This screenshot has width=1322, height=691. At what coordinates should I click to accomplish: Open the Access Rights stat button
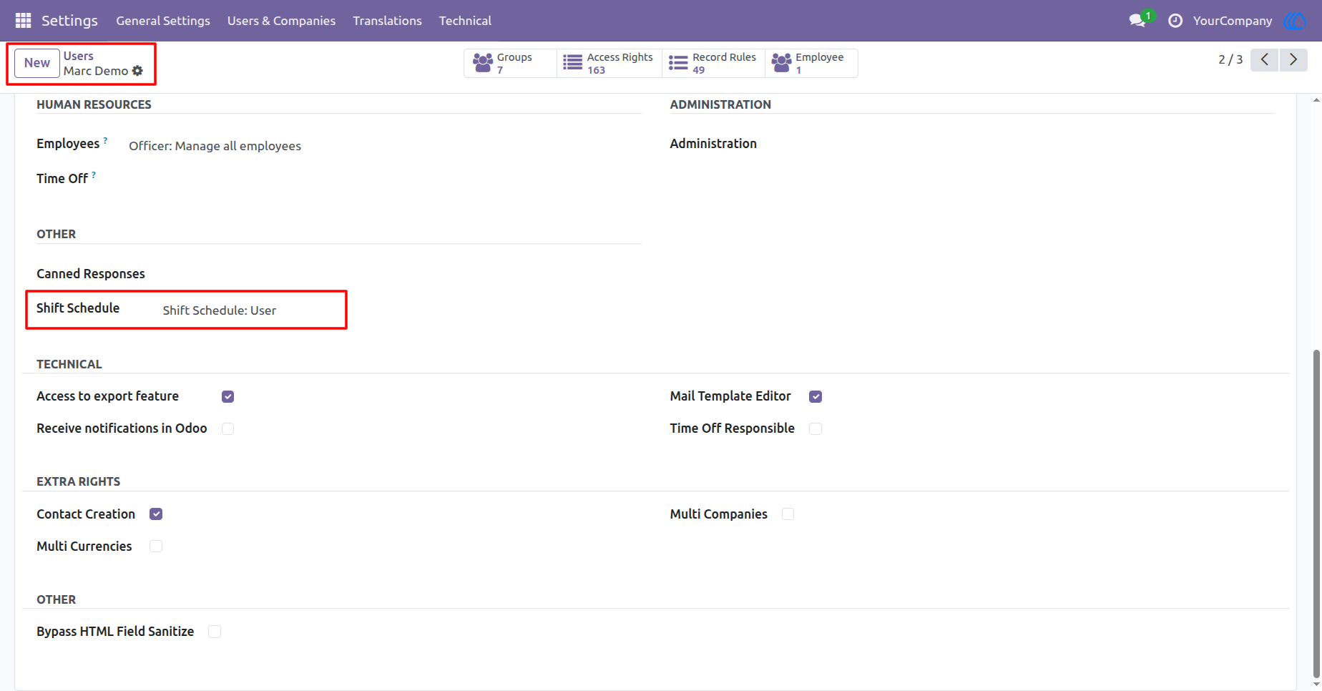coord(609,63)
